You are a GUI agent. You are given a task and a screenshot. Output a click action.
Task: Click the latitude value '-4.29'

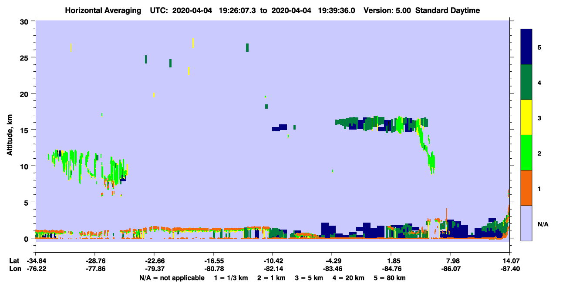(332, 261)
